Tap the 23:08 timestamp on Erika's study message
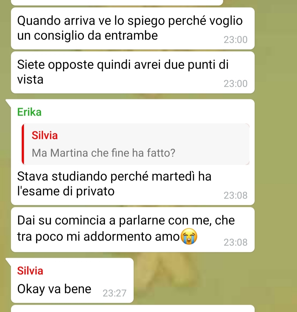Screen dimensions: 297x312 (x=235, y=195)
